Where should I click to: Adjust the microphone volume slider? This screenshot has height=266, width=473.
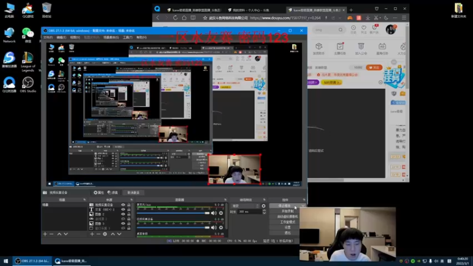click(x=173, y=213)
